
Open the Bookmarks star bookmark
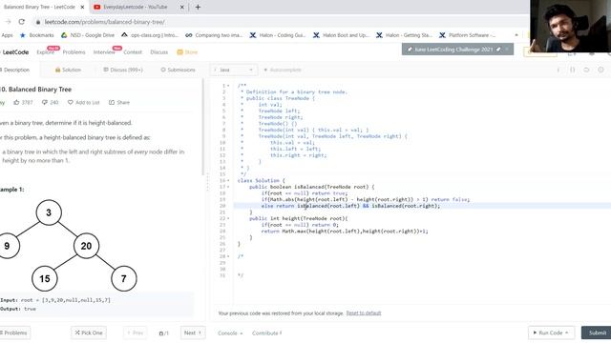(x=37, y=35)
